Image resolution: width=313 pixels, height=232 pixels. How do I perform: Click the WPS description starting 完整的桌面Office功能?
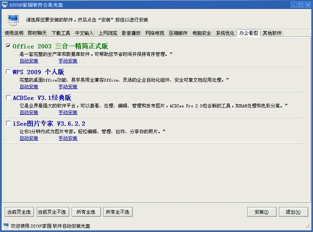[x=124, y=80]
